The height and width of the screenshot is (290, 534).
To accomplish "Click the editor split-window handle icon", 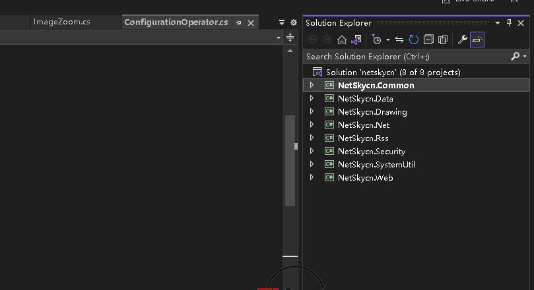I will point(290,38).
